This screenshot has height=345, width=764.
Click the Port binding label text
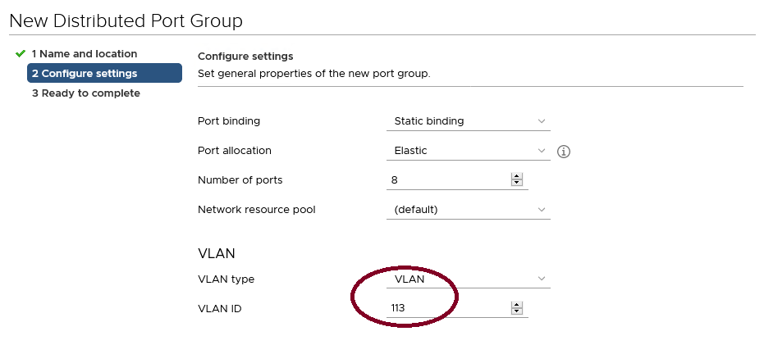[229, 121]
